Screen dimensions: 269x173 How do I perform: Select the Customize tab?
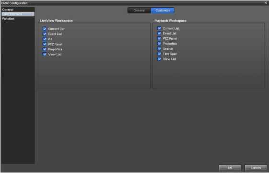pos(163,11)
